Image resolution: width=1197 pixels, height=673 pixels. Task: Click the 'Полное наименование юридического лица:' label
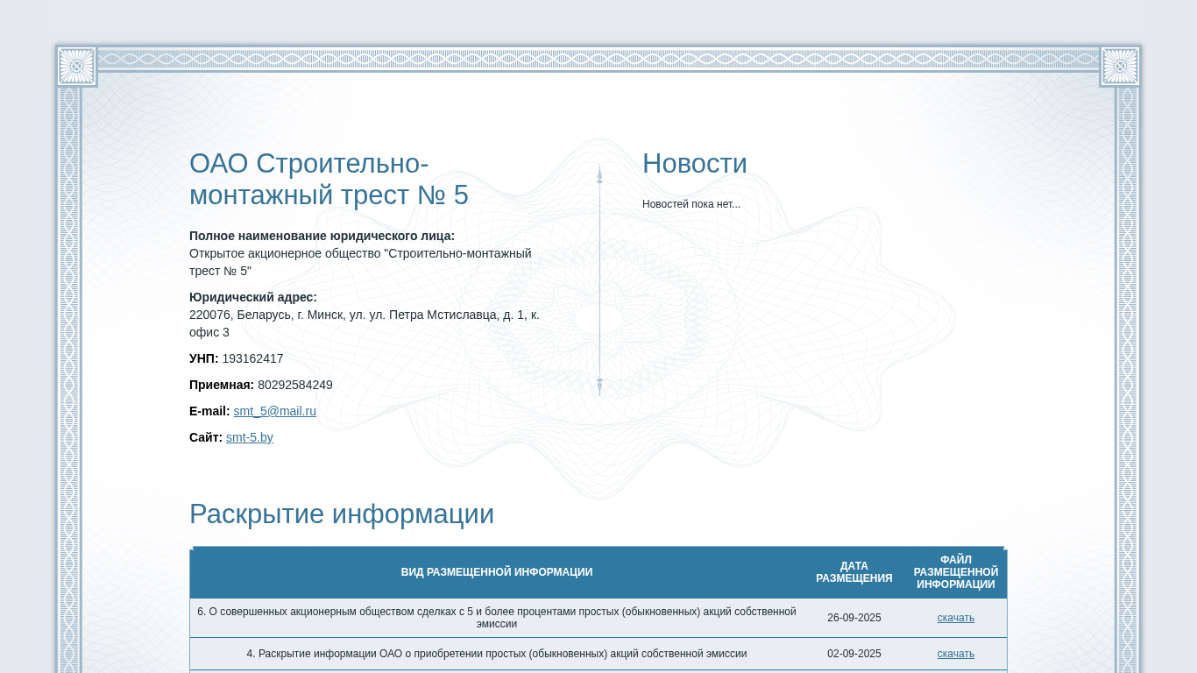[322, 236]
